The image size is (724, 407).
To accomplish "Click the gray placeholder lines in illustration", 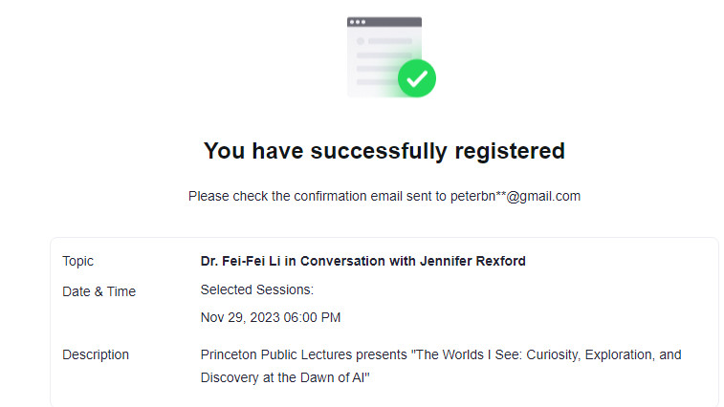I will pos(384,61).
